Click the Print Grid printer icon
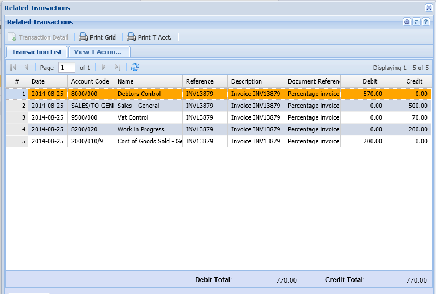Image resolution: width=436 pixels, height=294 pixels. 83,37
